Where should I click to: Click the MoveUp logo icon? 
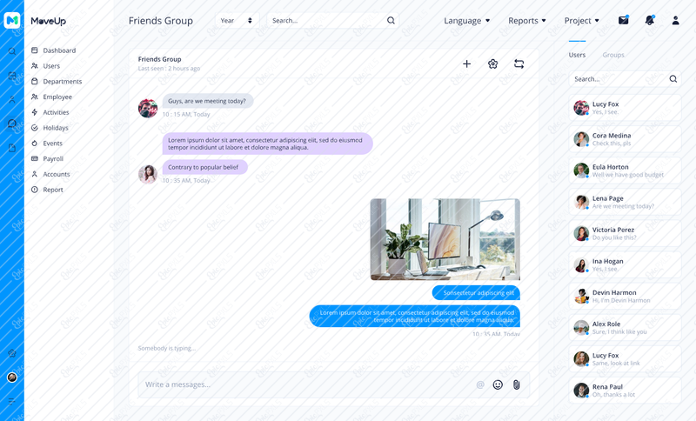tap(12, 20)
